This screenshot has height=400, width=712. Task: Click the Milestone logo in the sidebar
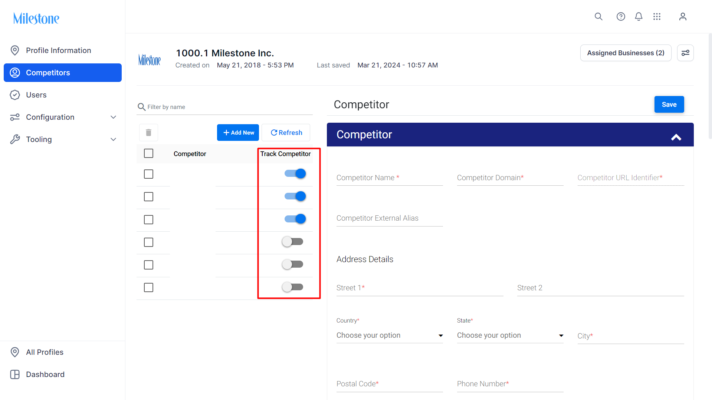tap(36, 18)
